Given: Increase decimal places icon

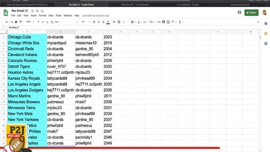Looking at the screenshot, I should click(51, 22).
